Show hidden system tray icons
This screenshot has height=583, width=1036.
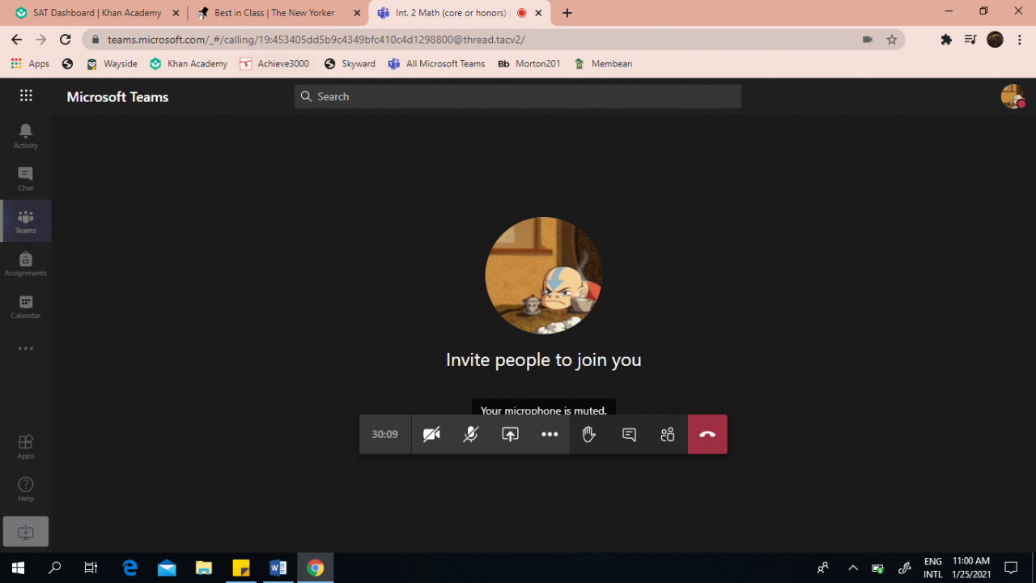(852, 568)
